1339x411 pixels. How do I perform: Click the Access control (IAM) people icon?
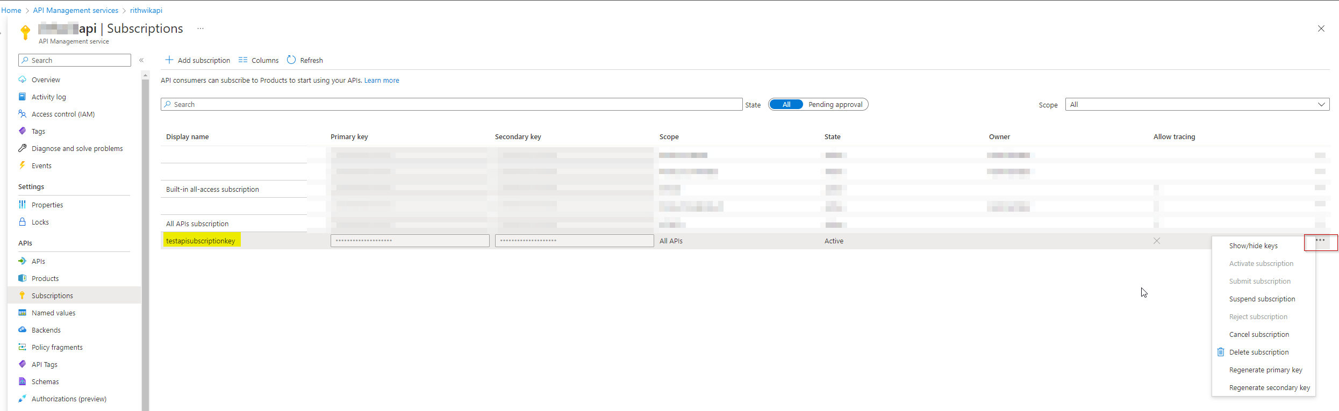click(x=22, y=114)
